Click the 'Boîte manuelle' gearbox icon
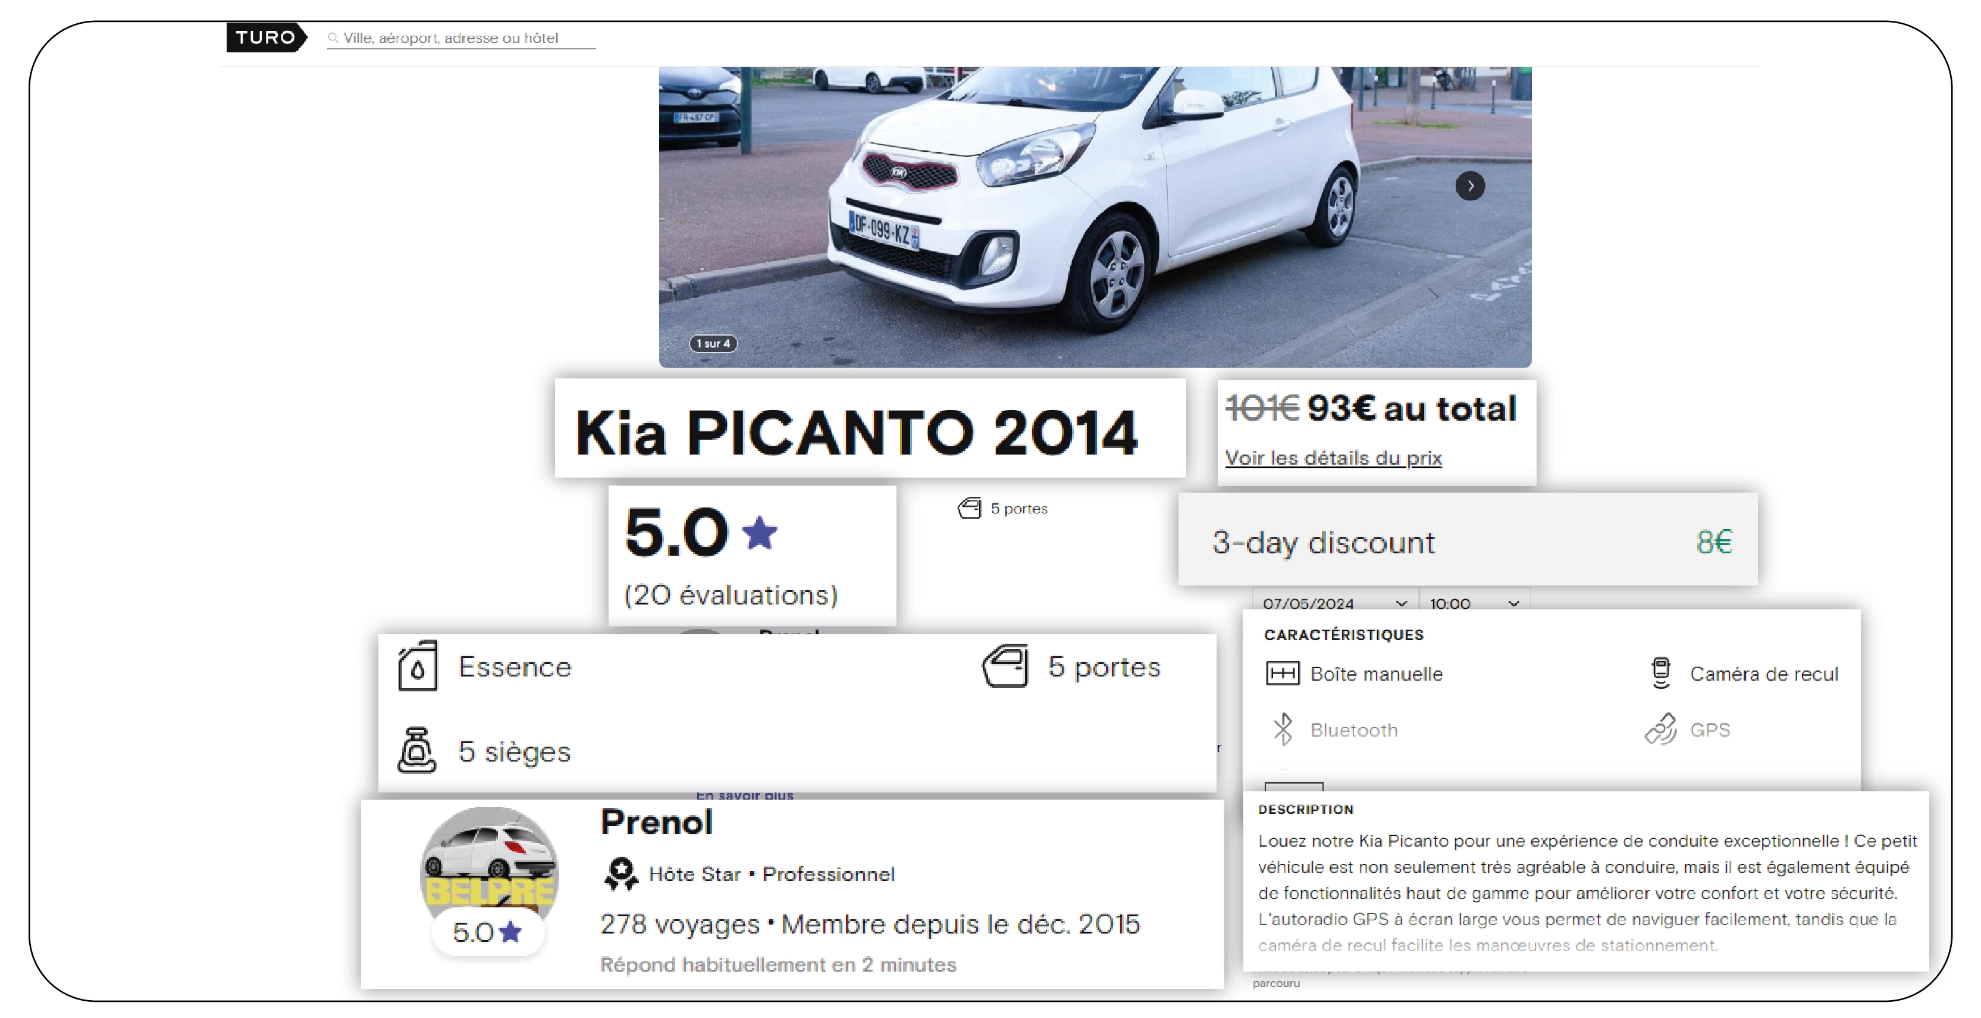1981x1018 pixels. pyautogui.click(x=1282, y=674)
